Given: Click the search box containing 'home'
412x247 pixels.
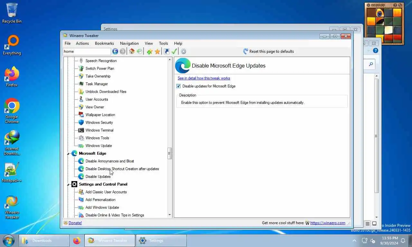Looking at the screenshot, I should pyautogui.click(x=87, y=51).
